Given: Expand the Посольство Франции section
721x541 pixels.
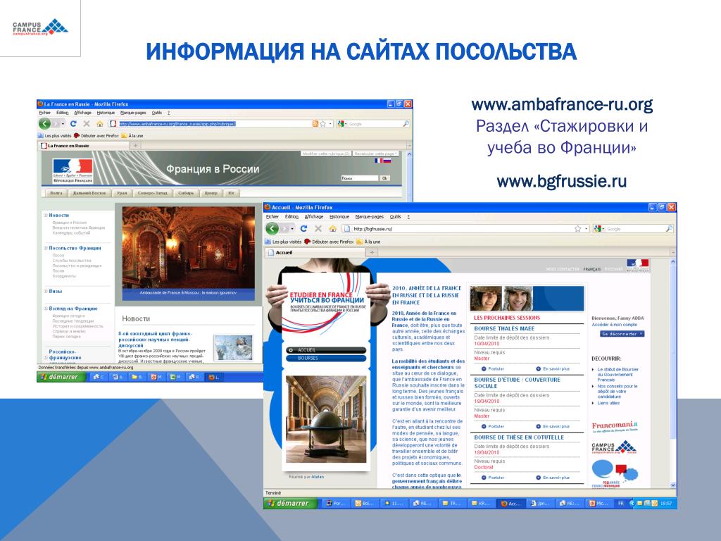Looking at the screenshot, I should coord(46,248).
